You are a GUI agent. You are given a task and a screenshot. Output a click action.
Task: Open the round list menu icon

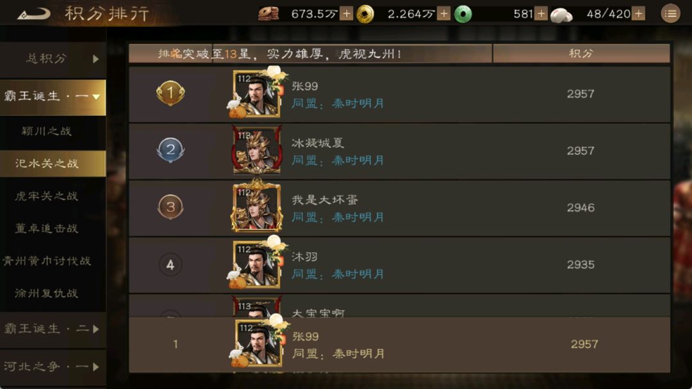[670, 14]
